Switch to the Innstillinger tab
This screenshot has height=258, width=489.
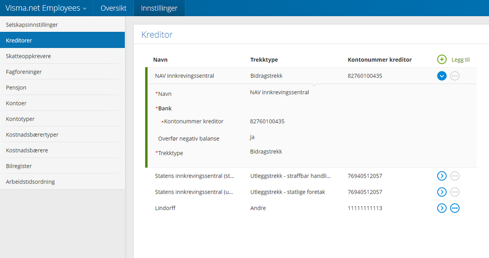tap(159, 8)
